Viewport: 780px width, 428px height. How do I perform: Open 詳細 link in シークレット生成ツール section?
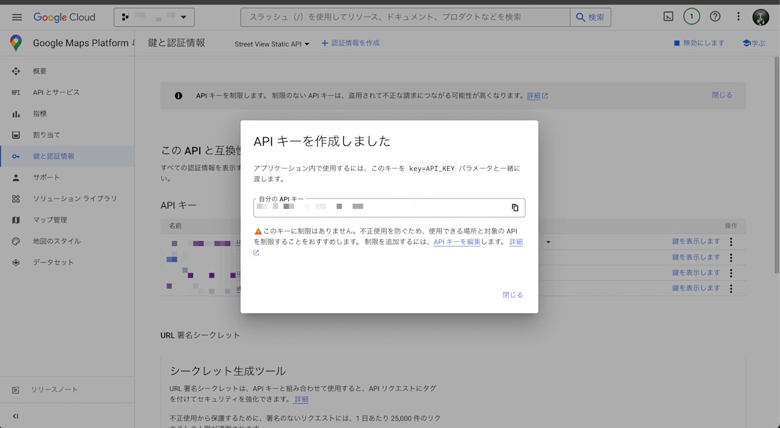pos(302,399)
